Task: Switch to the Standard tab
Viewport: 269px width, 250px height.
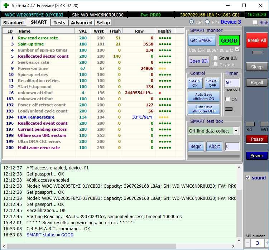Action: point(13,23)
